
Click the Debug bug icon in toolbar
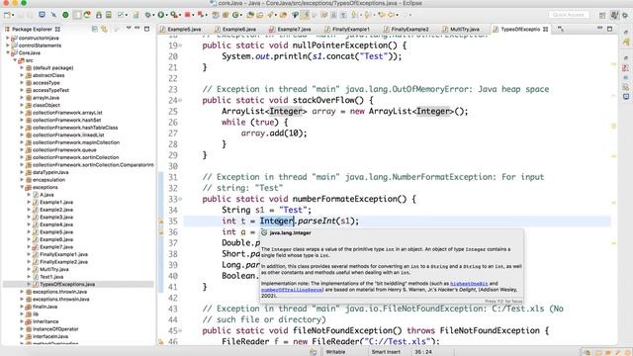click(147, 15)
